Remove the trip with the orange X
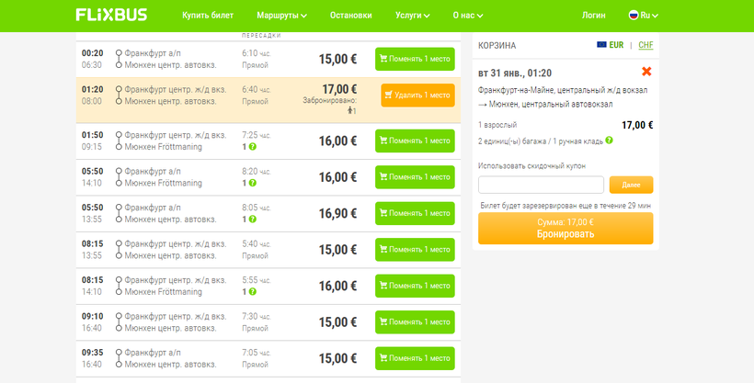The width and height of the screenshot is (754, 383). coord(646,72)
